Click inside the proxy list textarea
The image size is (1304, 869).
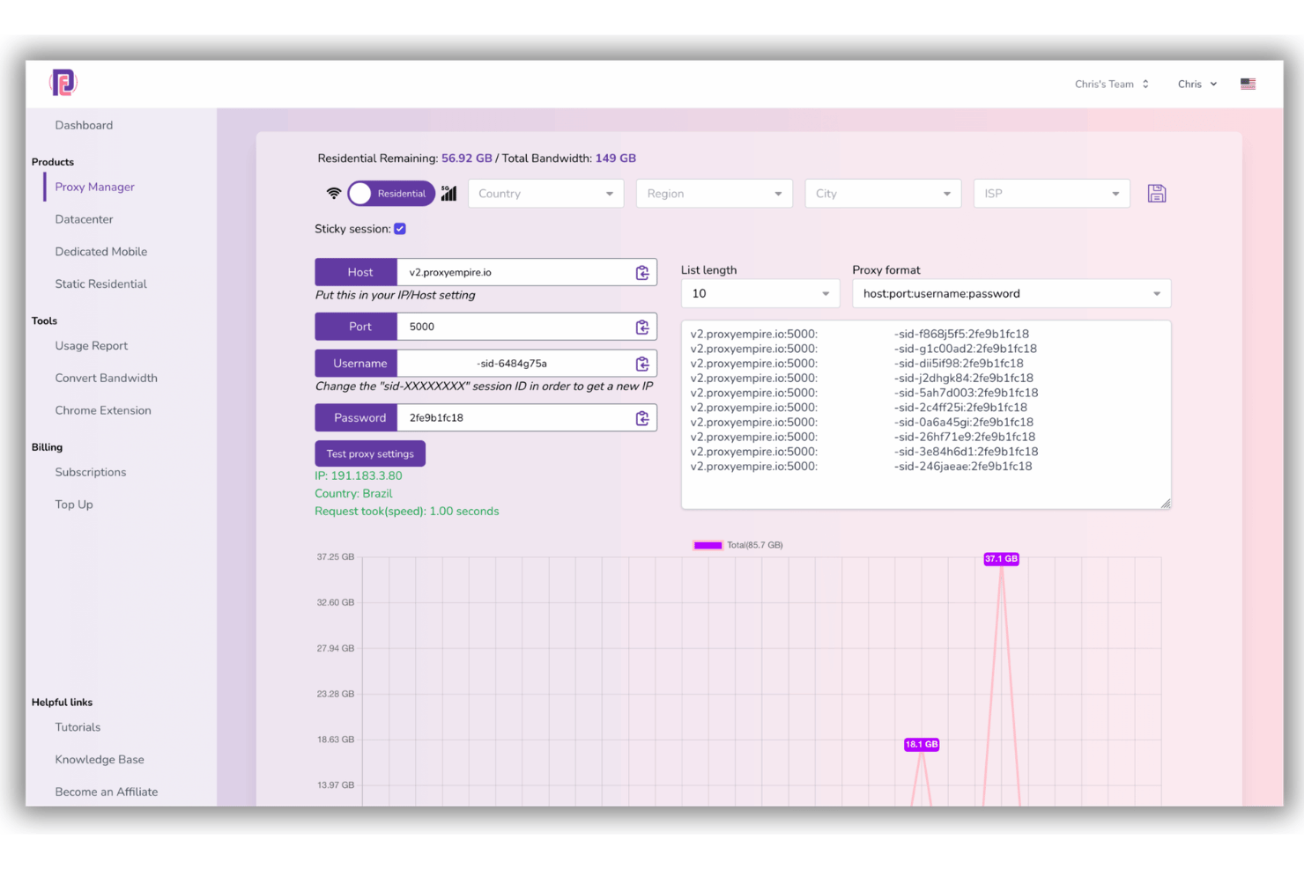point(926,415)
